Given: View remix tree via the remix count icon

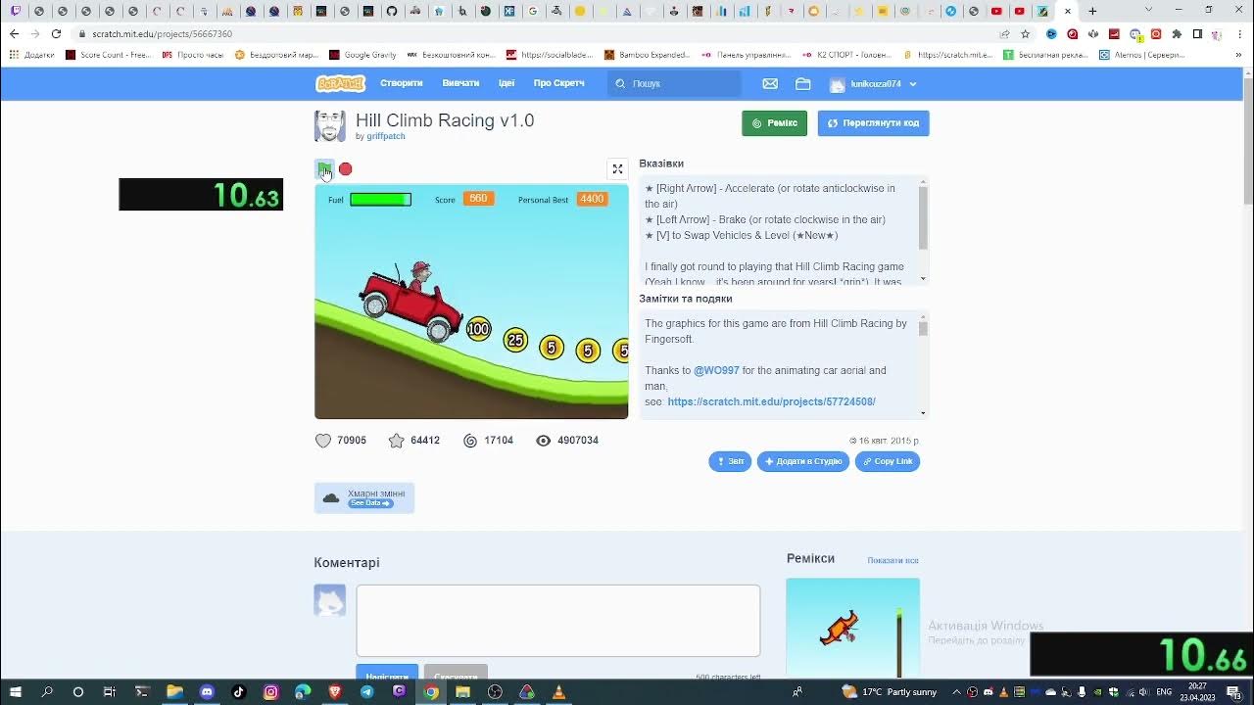Looking at the screenshot, I should 470,441.
